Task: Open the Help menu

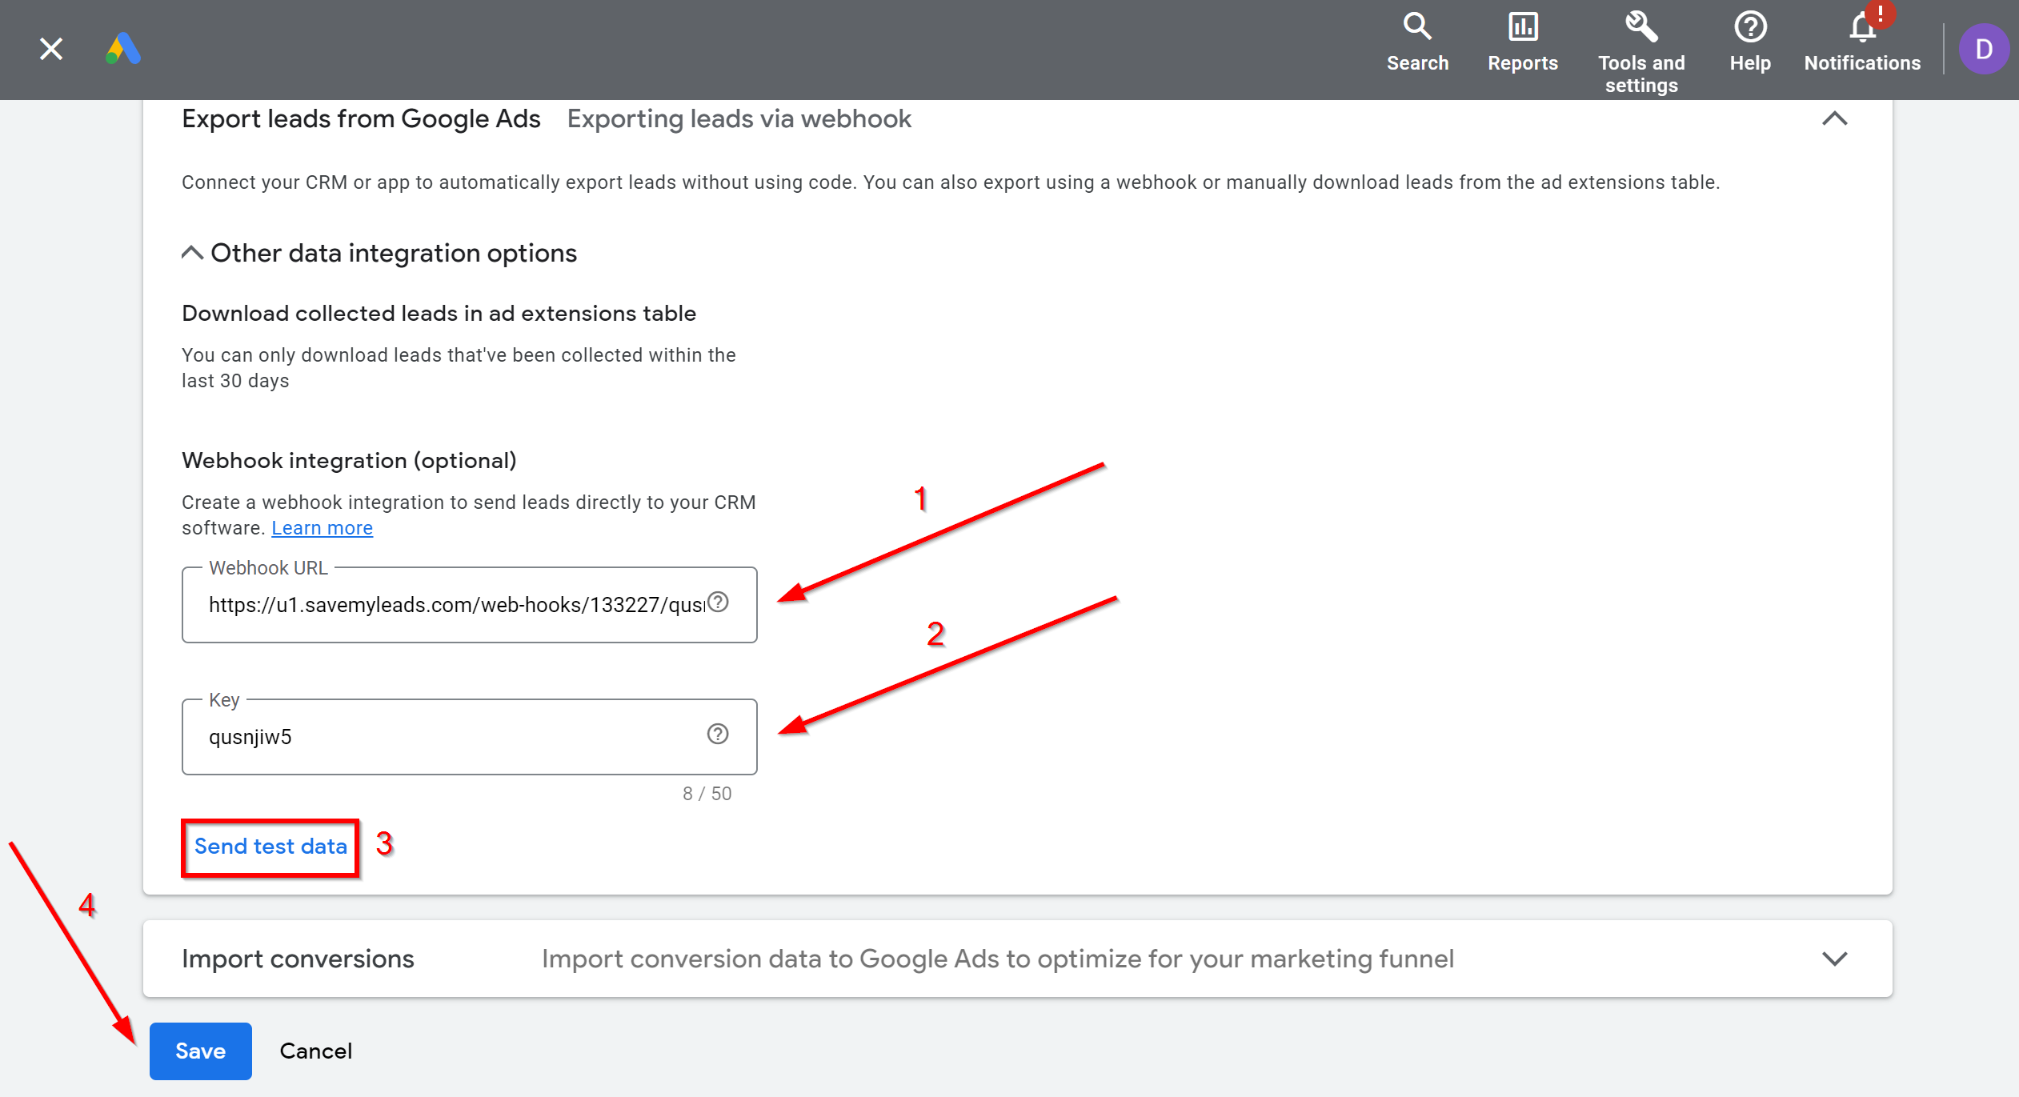Action: pos(1749,43)
